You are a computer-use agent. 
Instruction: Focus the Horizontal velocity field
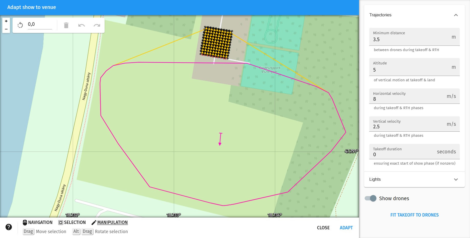[409, 99]
